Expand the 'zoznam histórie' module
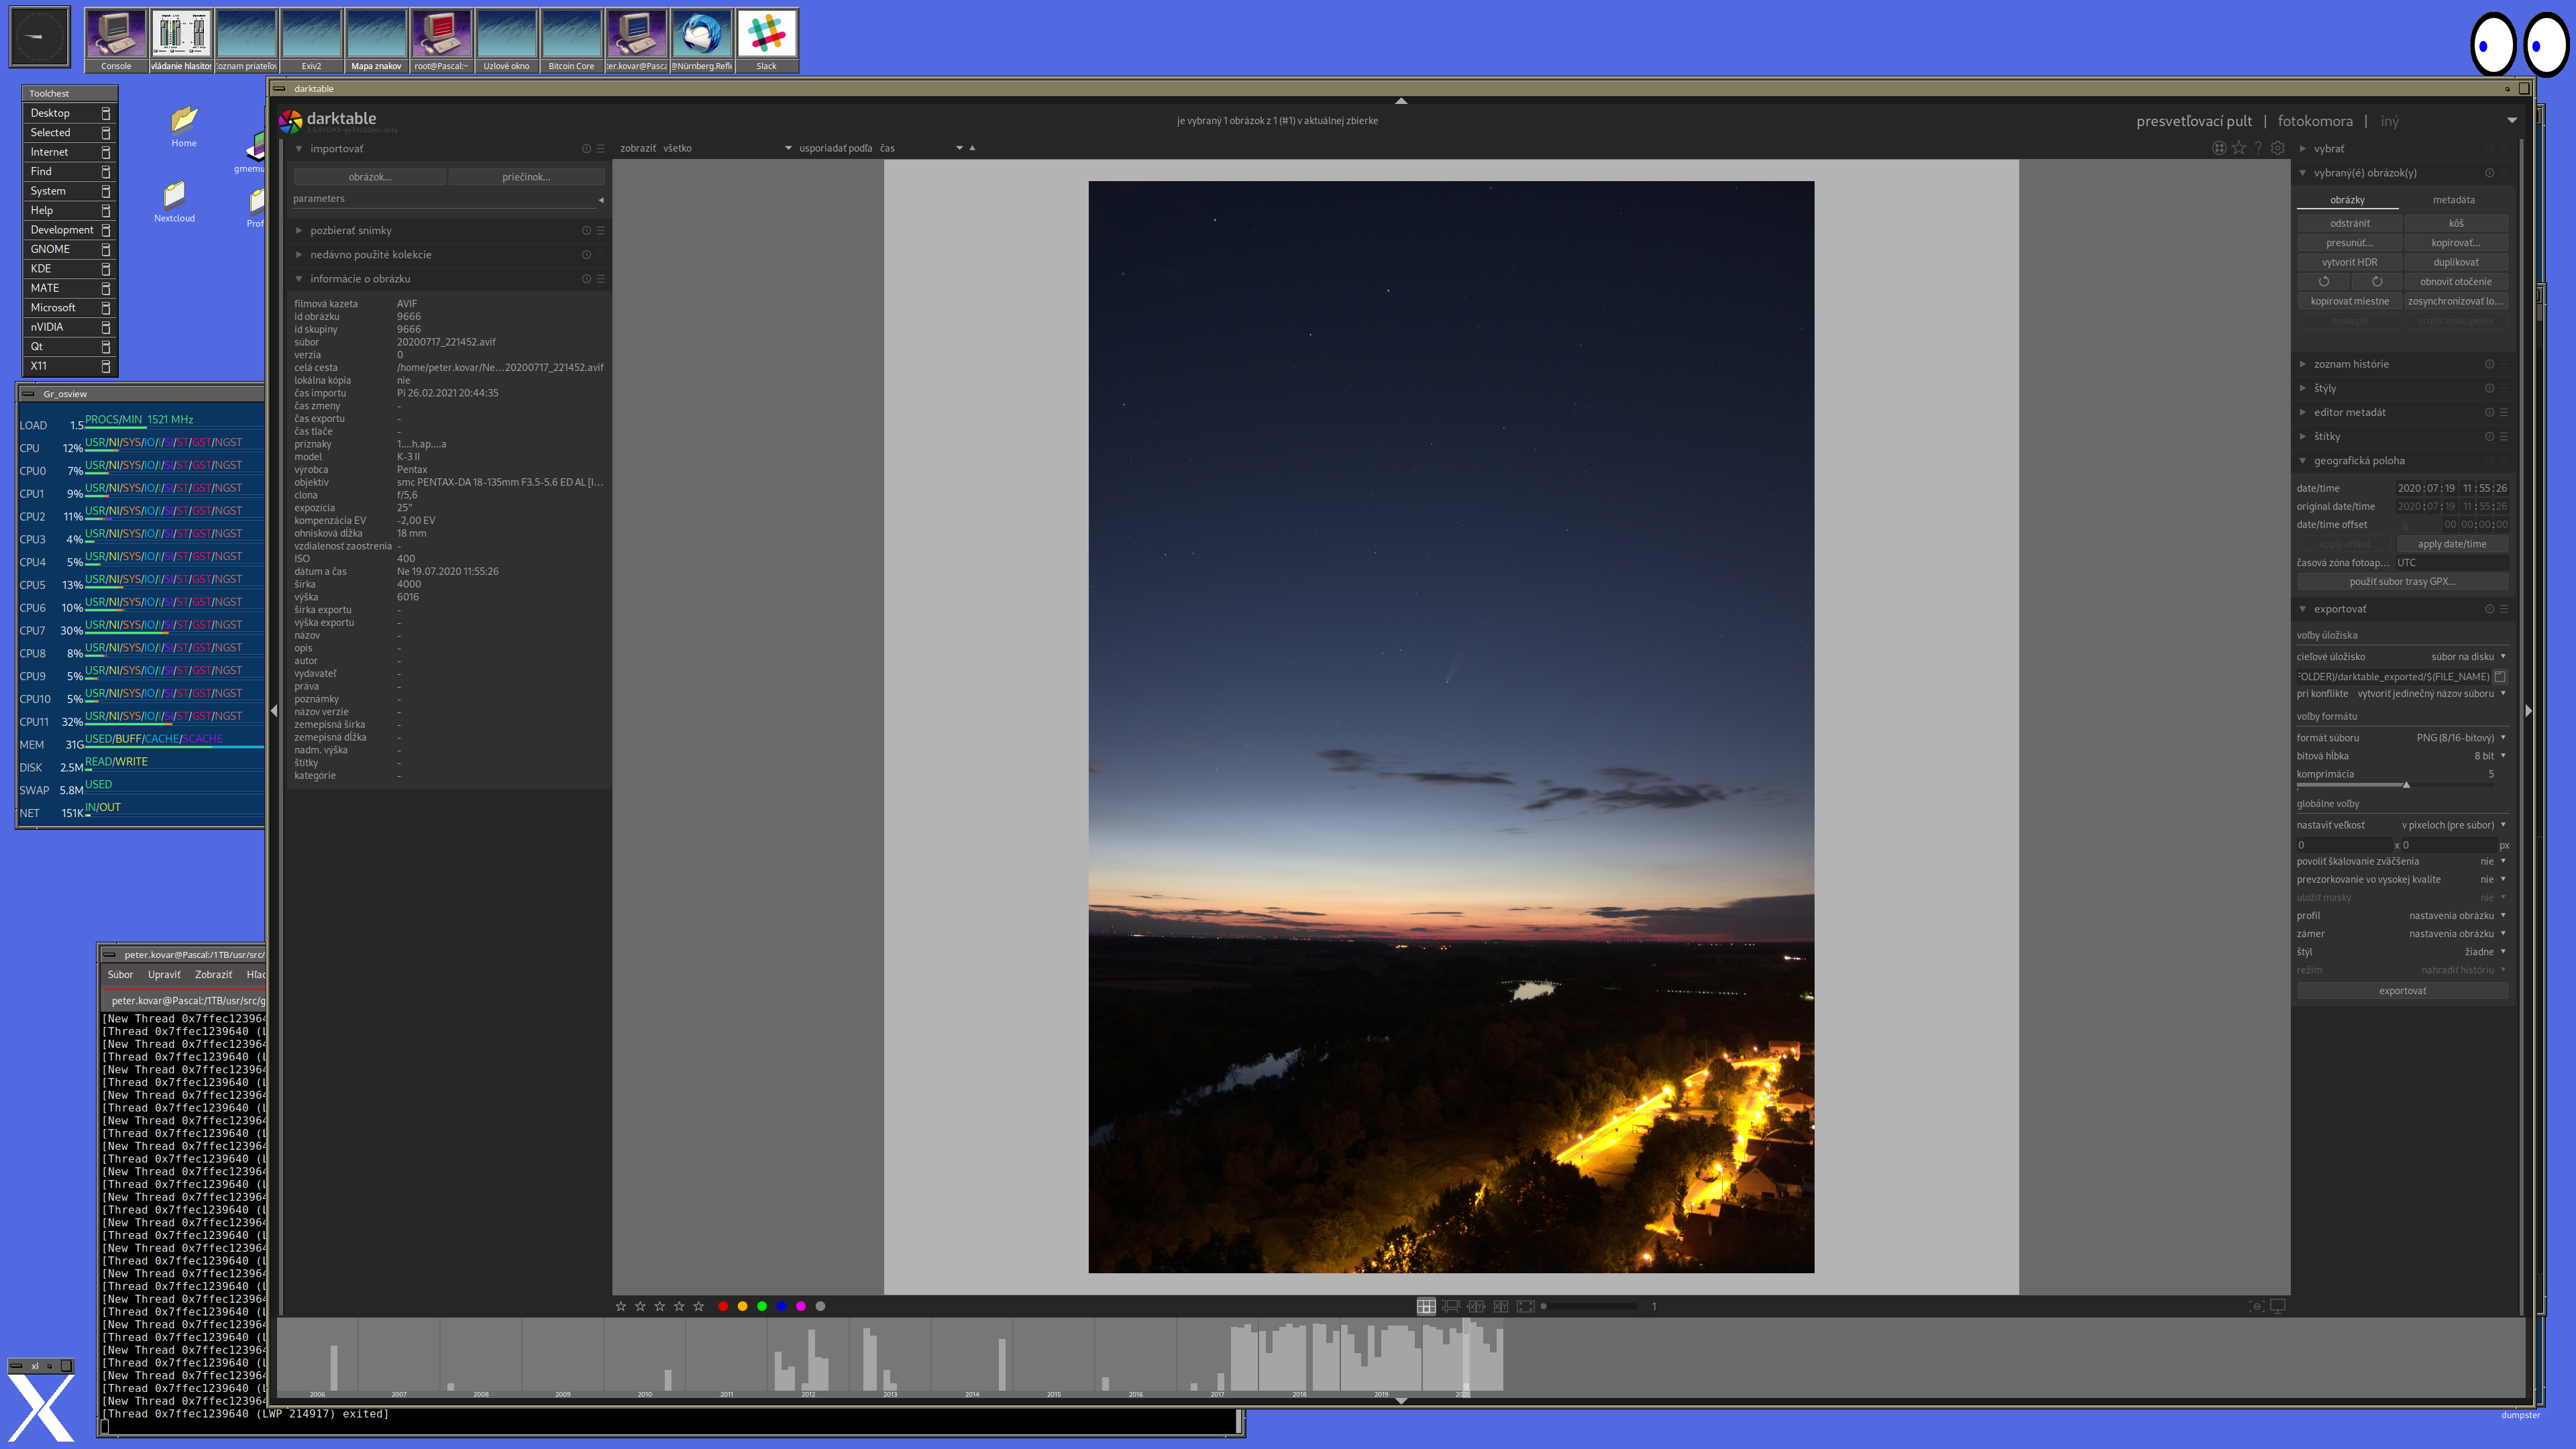2576x1449 pixels. 2350,364
